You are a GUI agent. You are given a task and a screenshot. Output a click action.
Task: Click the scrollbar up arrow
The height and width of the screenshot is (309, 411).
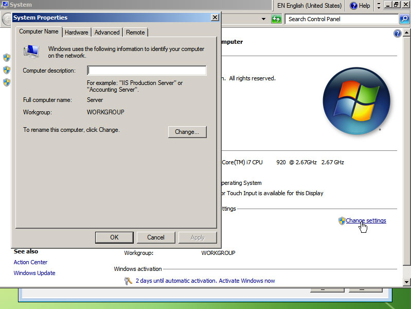(x=406, y=33)
